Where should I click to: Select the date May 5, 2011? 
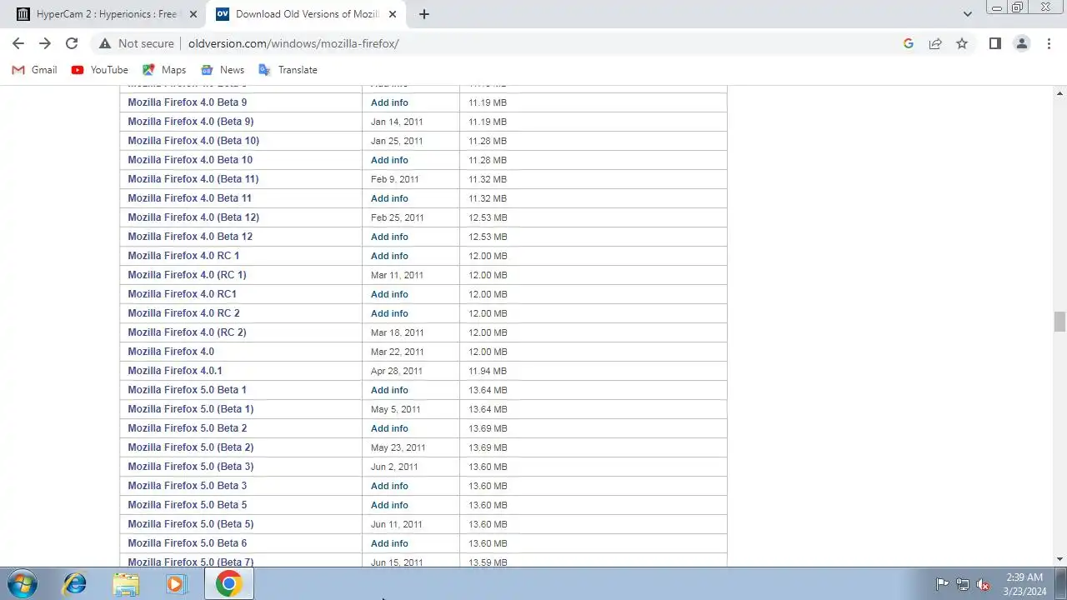395,409
